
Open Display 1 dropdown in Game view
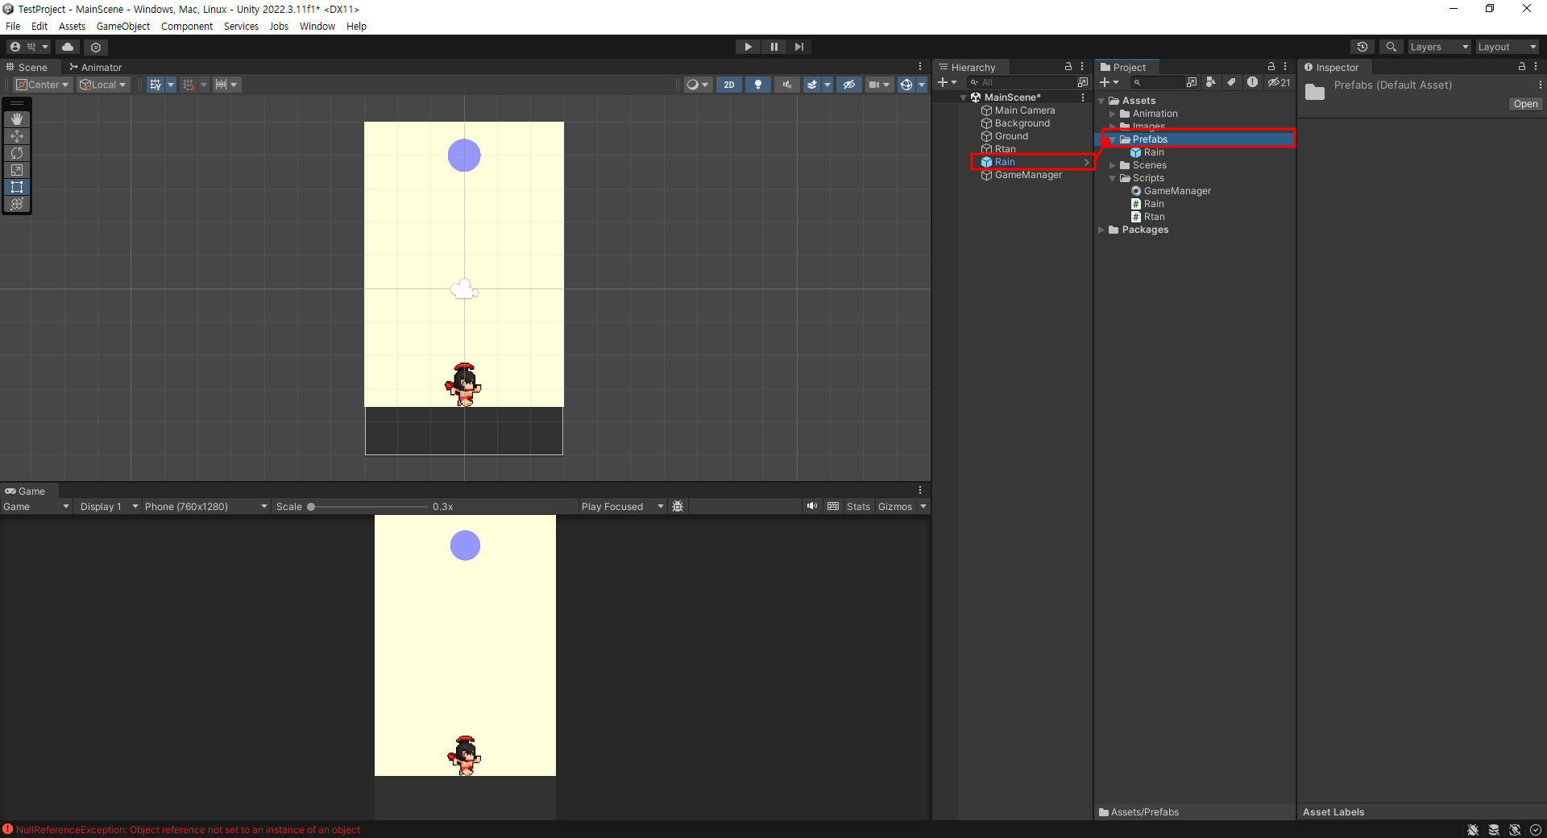(x=108, y=506)
